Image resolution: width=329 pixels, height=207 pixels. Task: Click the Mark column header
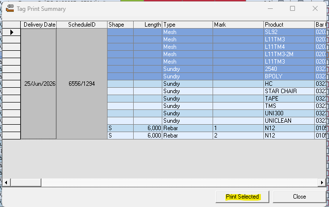(x=238, y=25)
